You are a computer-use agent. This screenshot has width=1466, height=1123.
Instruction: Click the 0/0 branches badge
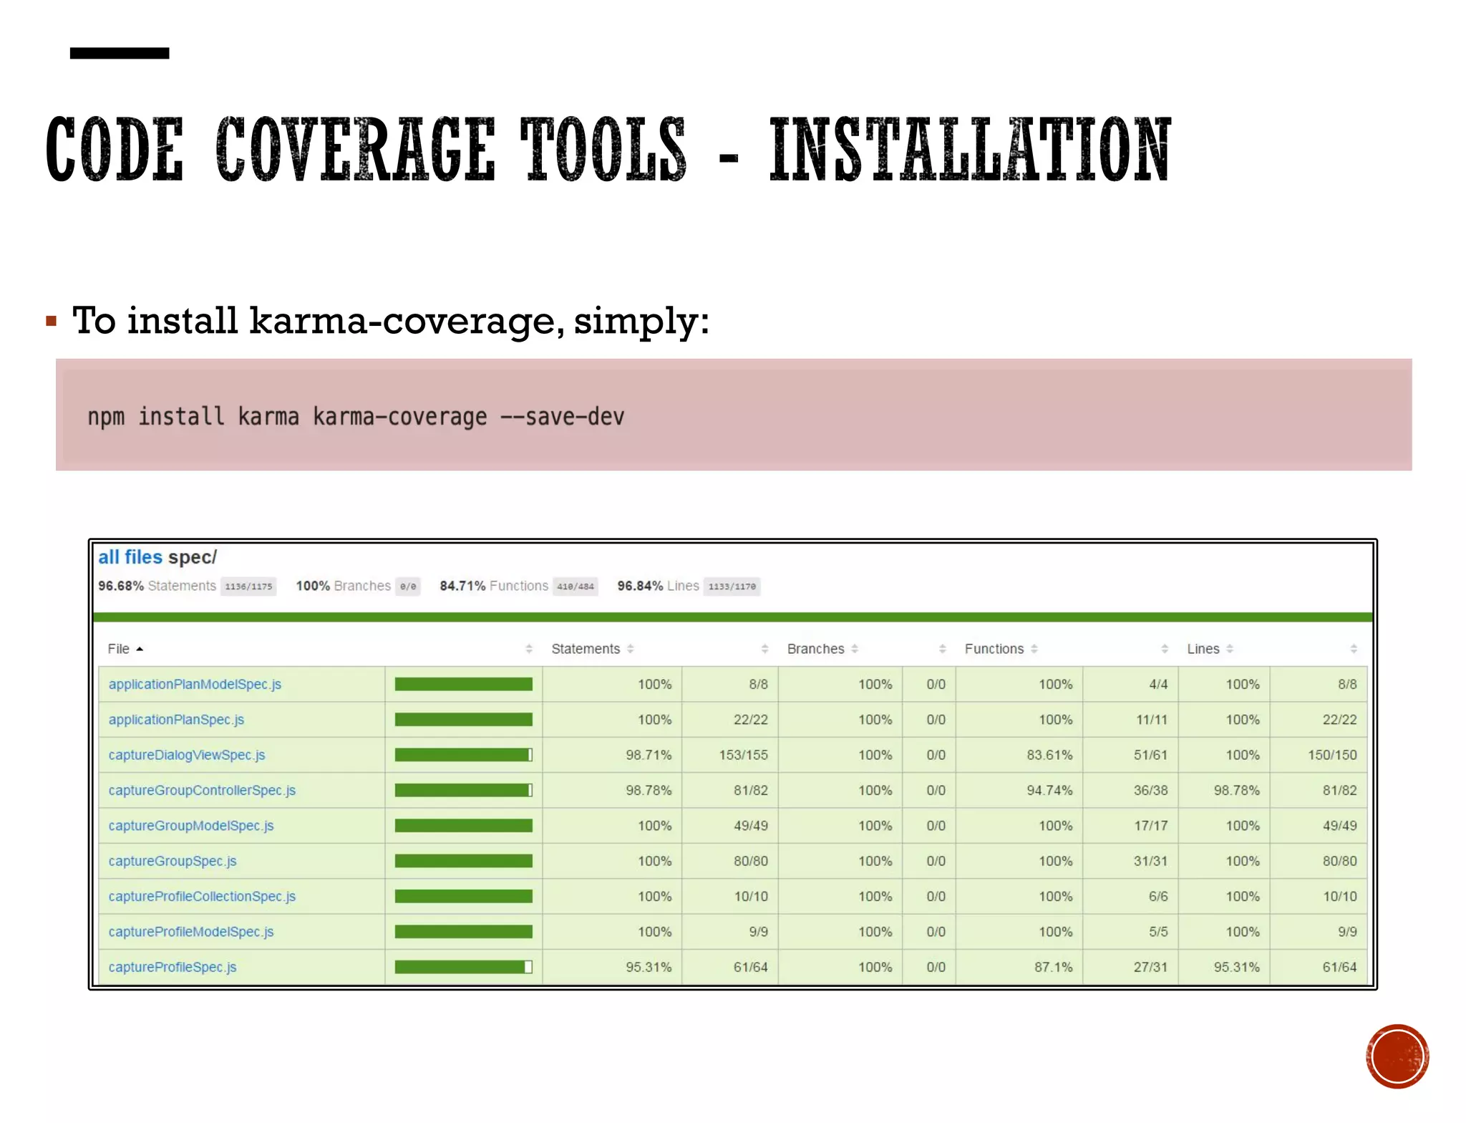408,587
